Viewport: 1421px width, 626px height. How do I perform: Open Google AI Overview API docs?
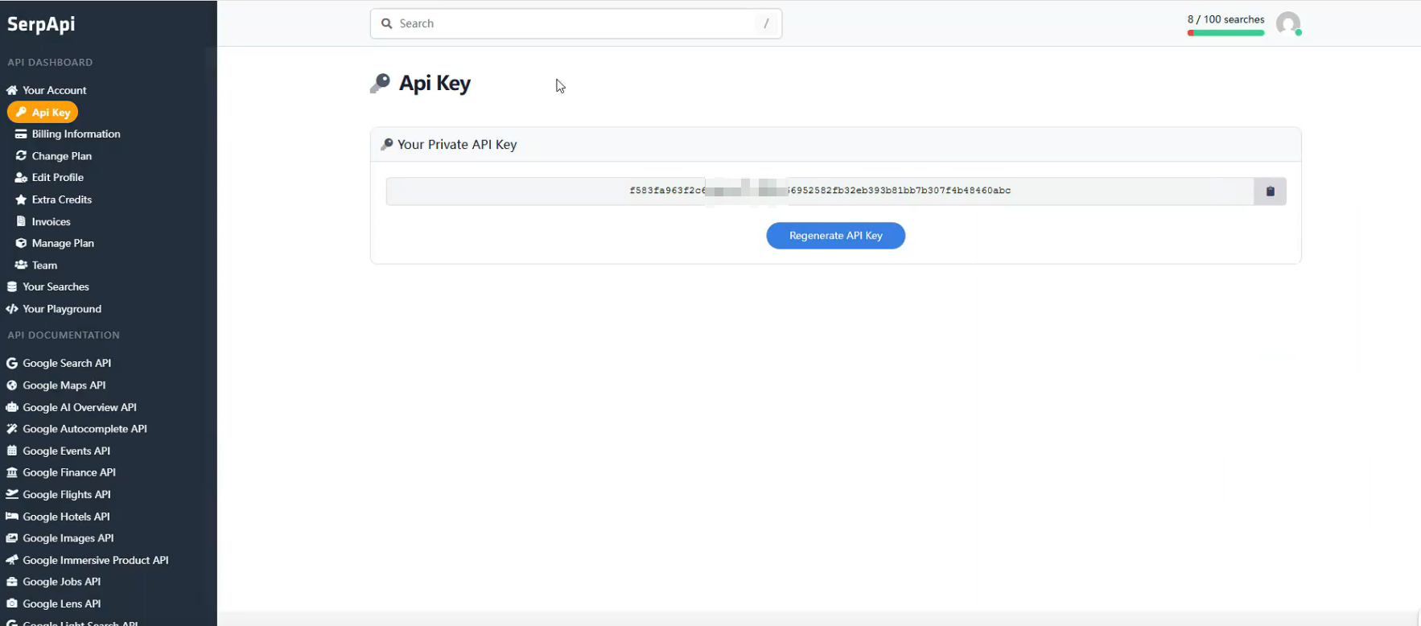point(80,407)
